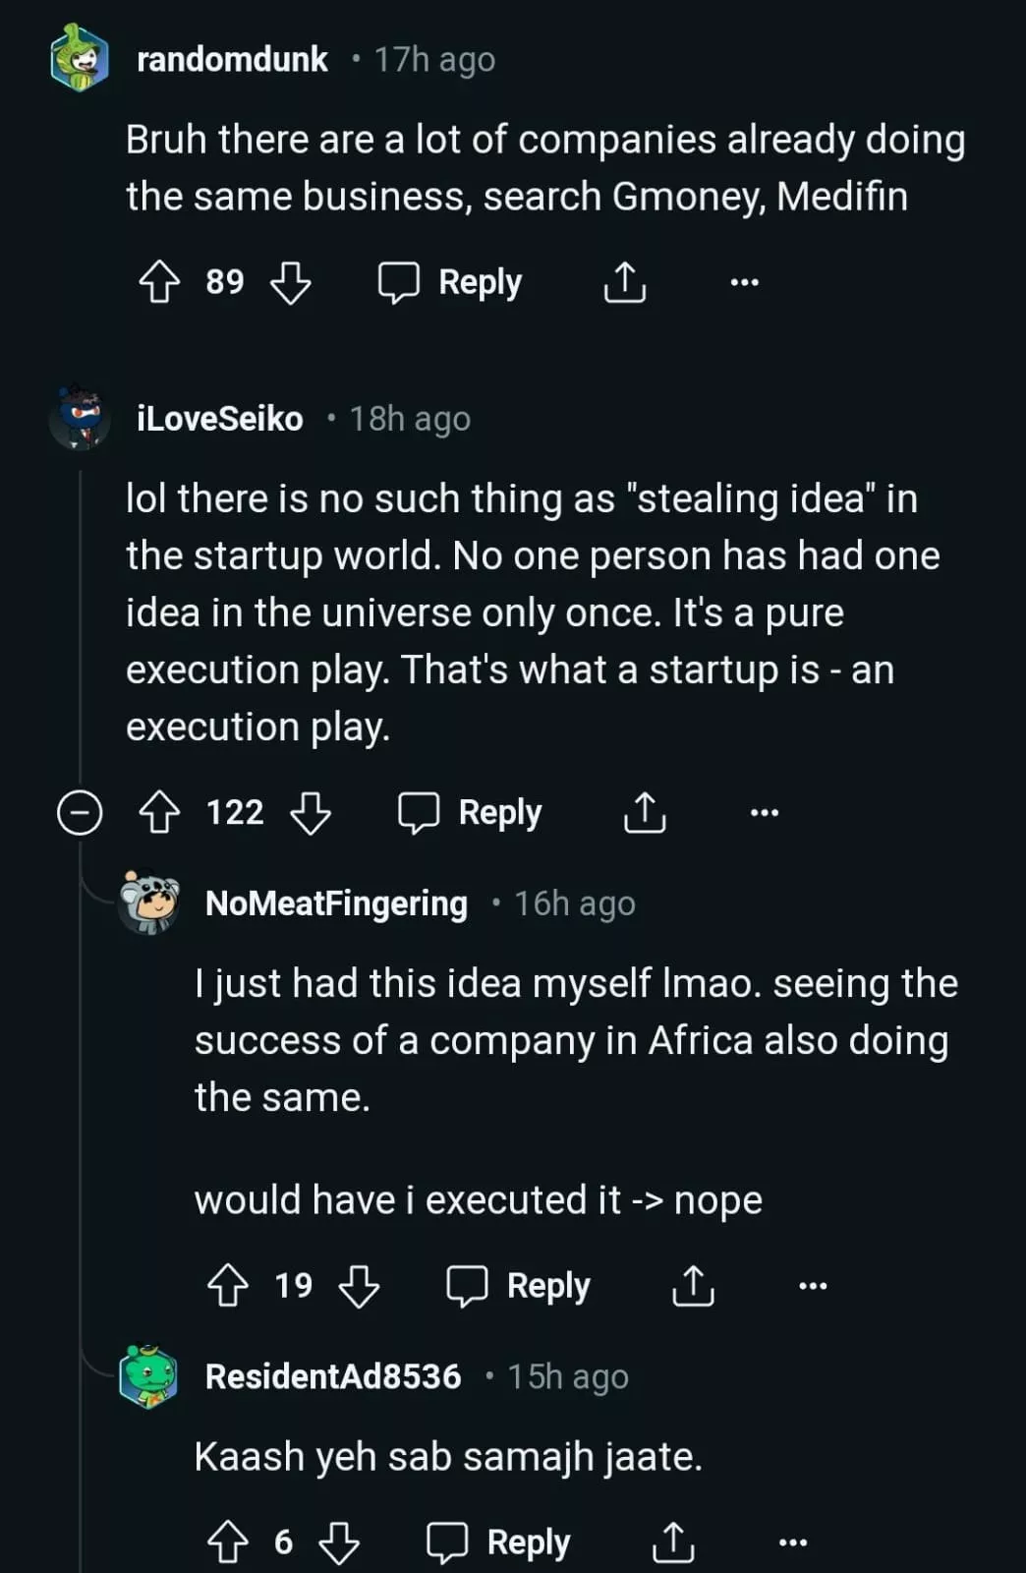Open more options on randomdunk's comment
1026x1573 pixels.
coord(744,283)
